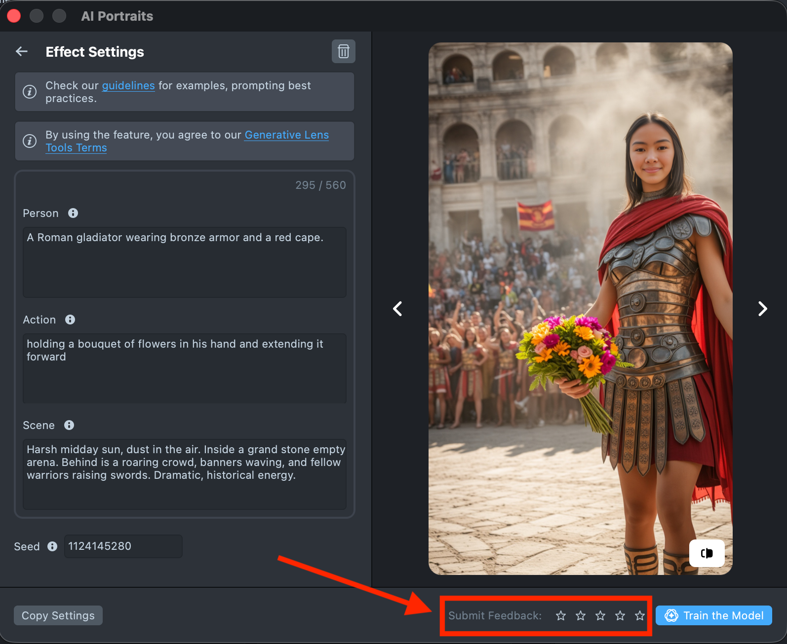Click the info icon next to Person
Image resolution: width=787 pixels, height=644 pixels.
73,213
